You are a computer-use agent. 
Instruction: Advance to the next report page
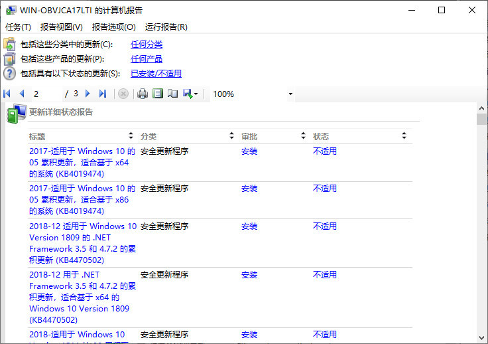(88, 94)
